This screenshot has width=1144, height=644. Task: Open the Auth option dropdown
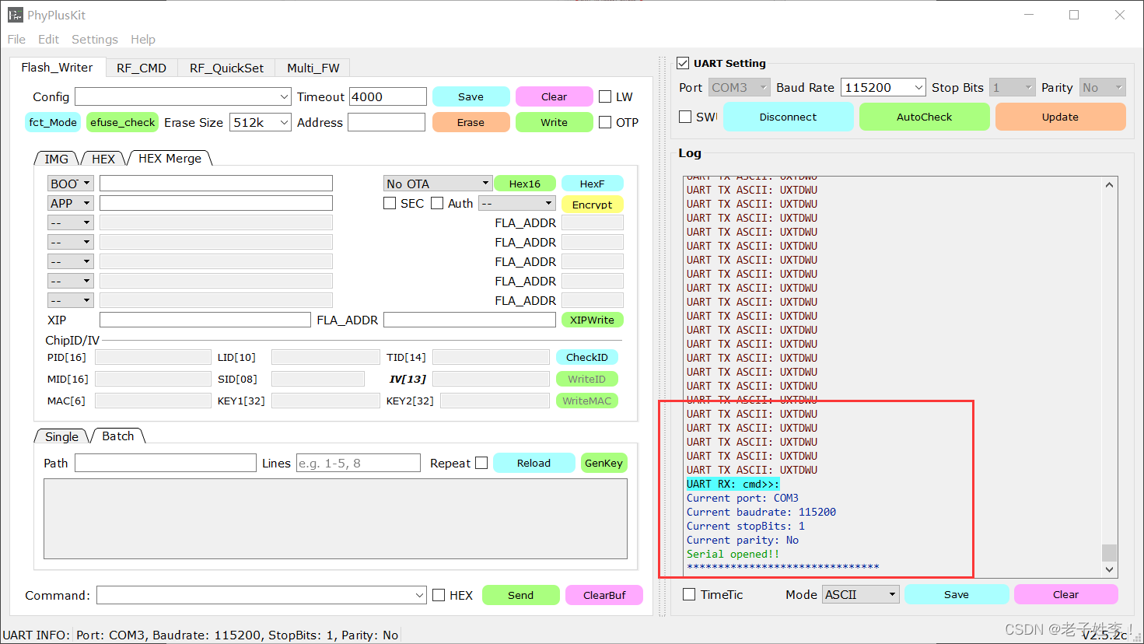pyautogui.click(x=516, y=203)
